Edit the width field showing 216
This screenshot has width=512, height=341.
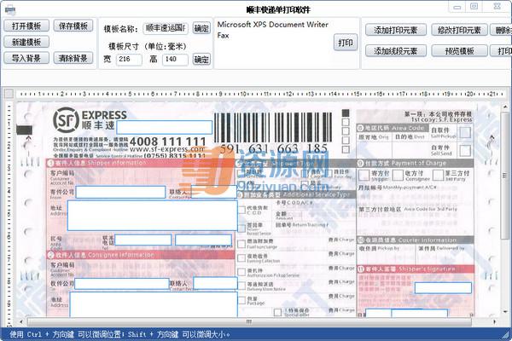click(129, 60)
